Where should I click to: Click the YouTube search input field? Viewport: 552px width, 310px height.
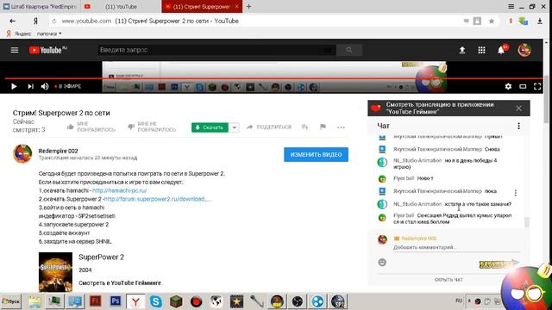[x=216, y=50]
